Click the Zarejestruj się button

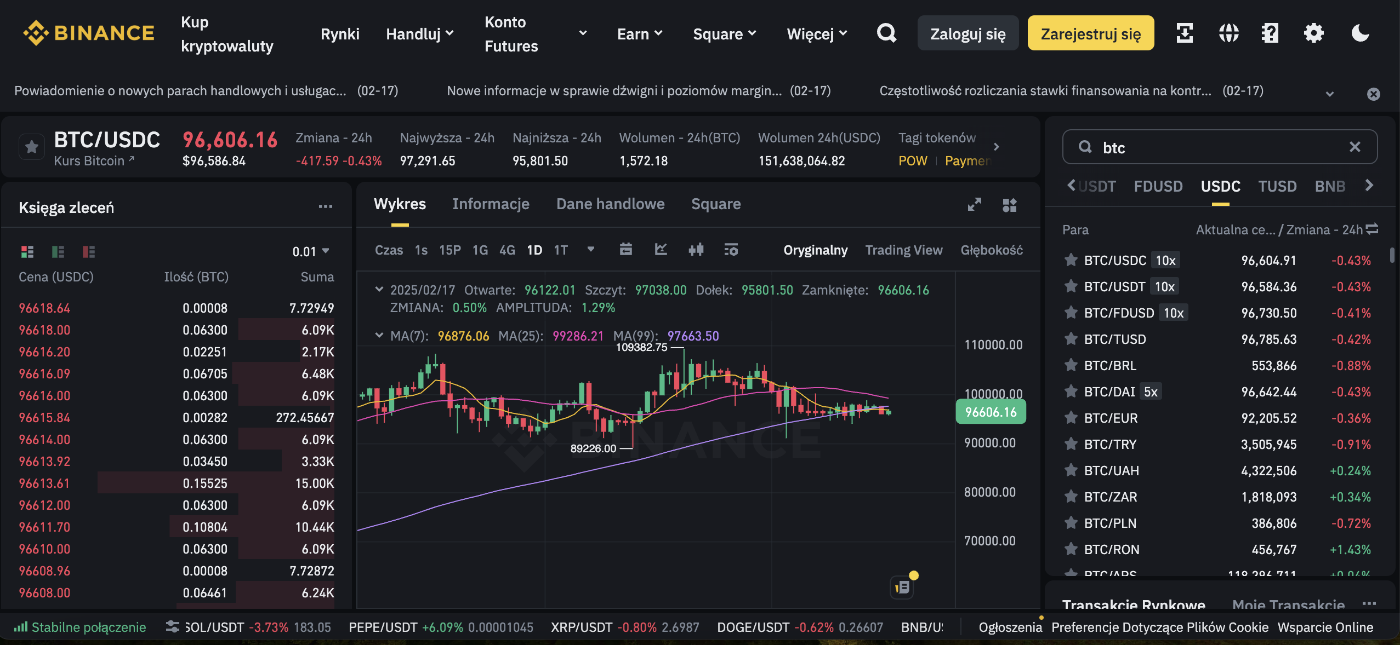tap(1090, 34)
